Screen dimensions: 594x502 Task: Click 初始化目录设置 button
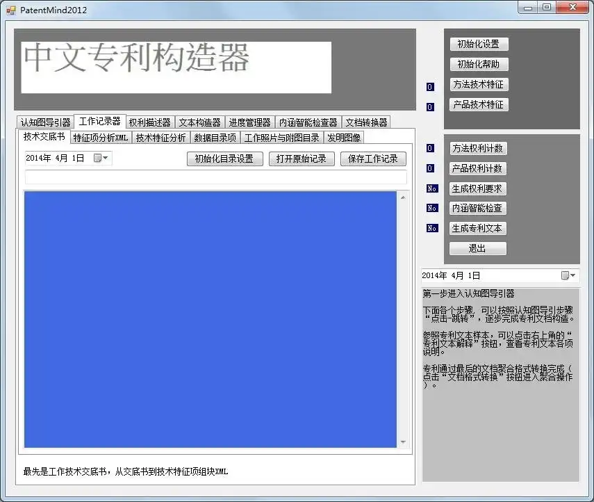(224, 159)
